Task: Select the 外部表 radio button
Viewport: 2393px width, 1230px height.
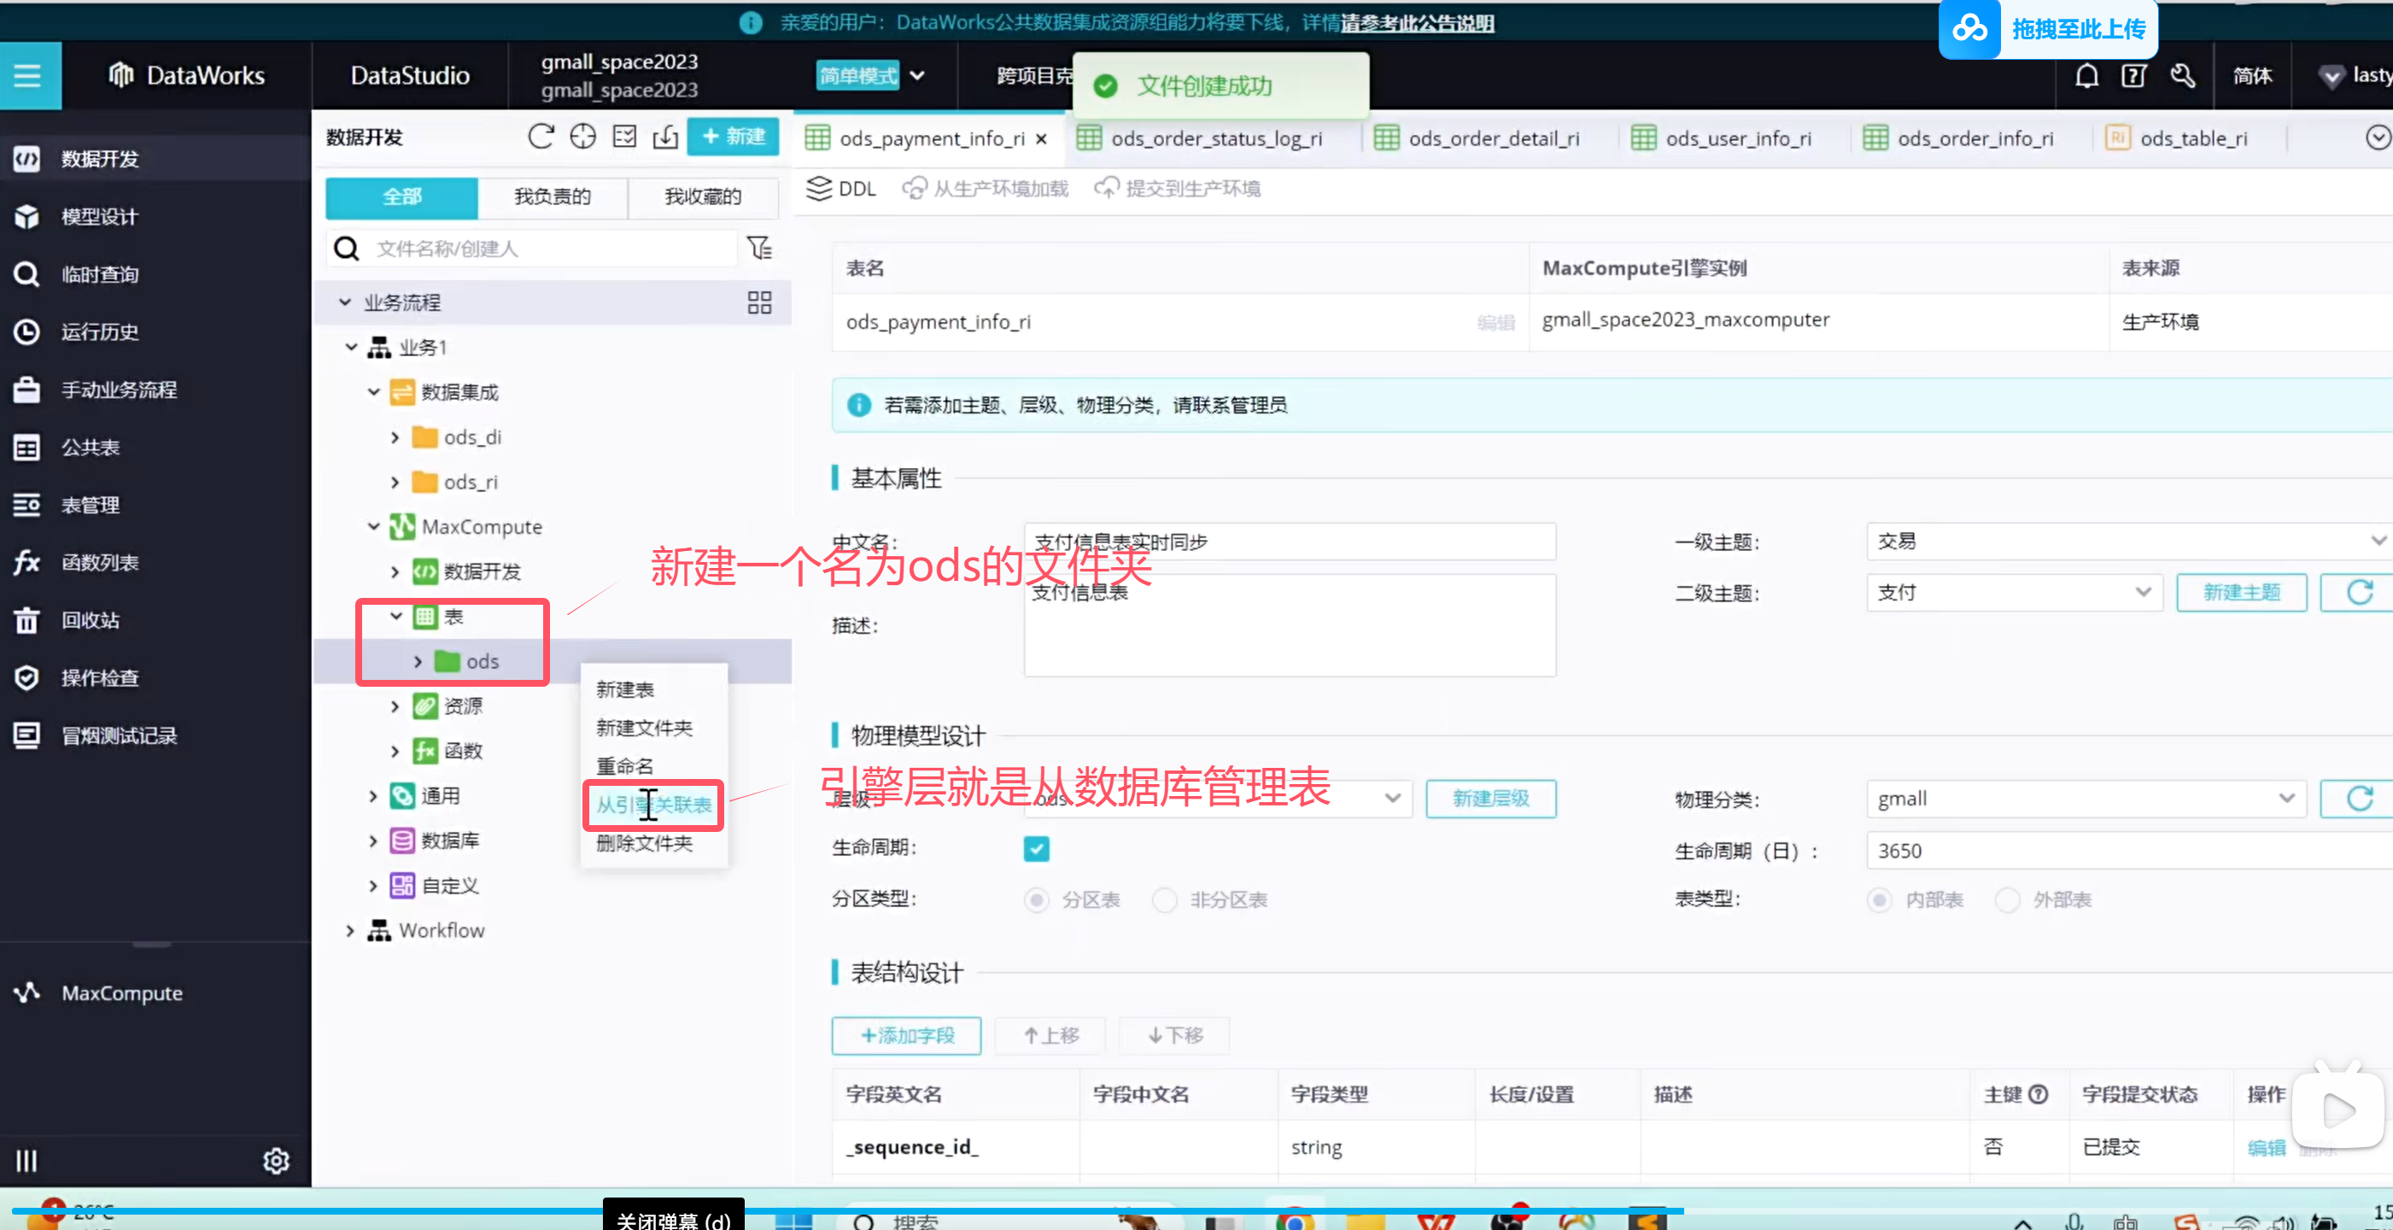Action: point(2008,899)
